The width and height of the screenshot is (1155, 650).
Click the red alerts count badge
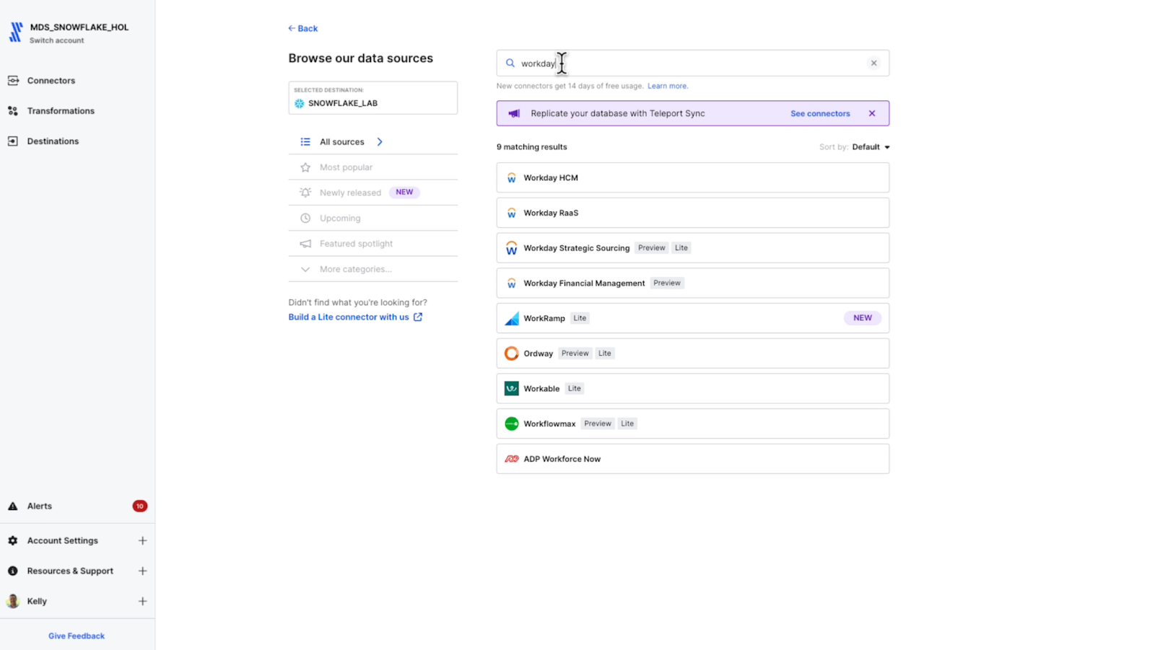pos(140,506)
